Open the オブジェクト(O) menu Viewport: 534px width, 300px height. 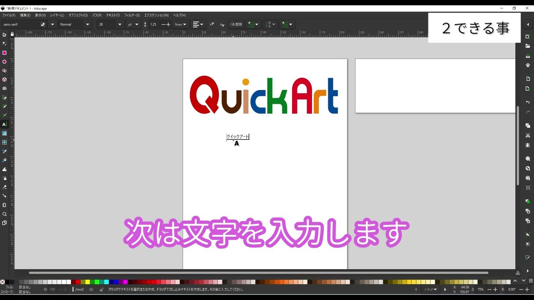(x=78, y=15)
